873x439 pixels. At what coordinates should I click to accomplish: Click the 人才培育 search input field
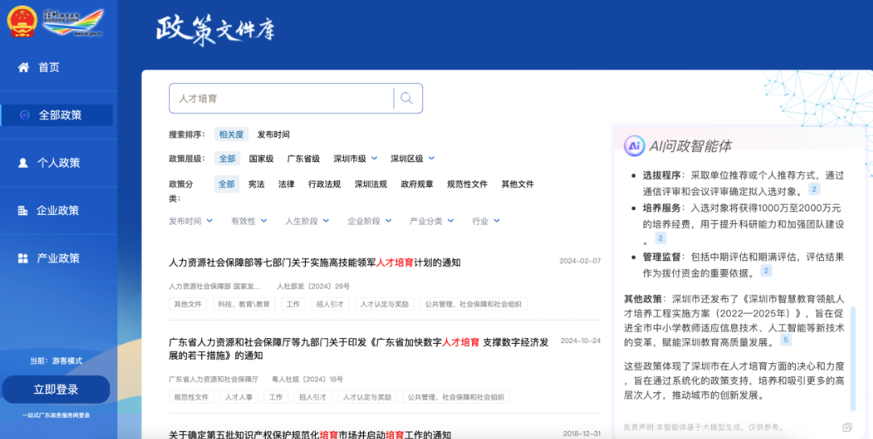pos(282,98)
